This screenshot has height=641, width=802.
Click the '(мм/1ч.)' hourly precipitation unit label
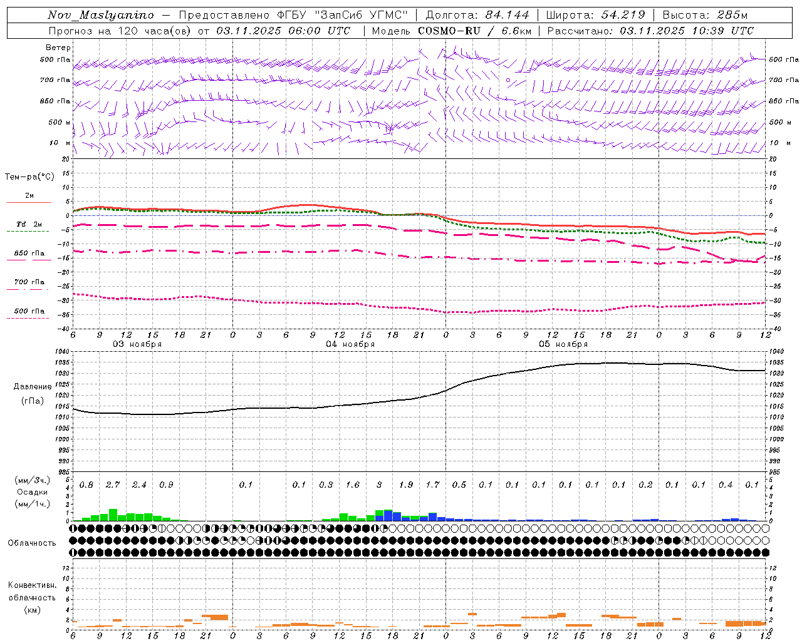pos(33,504)
